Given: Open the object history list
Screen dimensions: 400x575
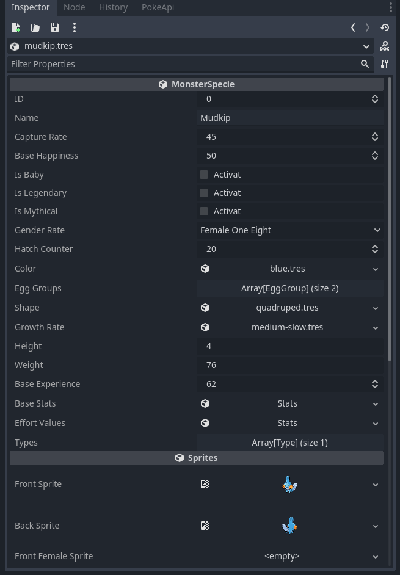Looking at the screenshot, I should [x=385, y=27].
